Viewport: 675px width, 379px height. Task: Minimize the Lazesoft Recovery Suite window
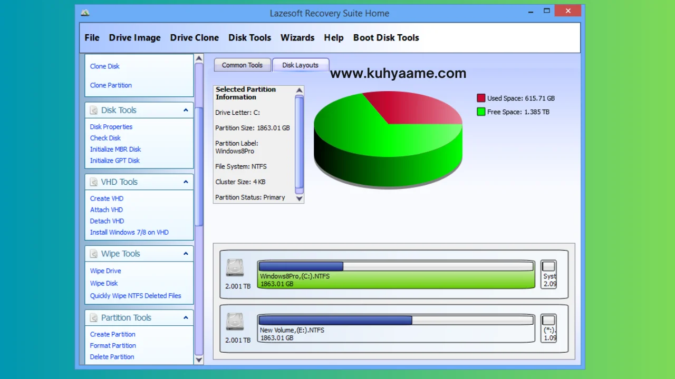tap(530, 11)
